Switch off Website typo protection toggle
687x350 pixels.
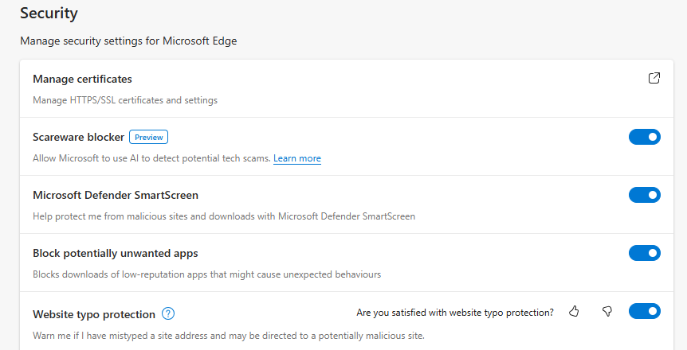click(645, 311)
